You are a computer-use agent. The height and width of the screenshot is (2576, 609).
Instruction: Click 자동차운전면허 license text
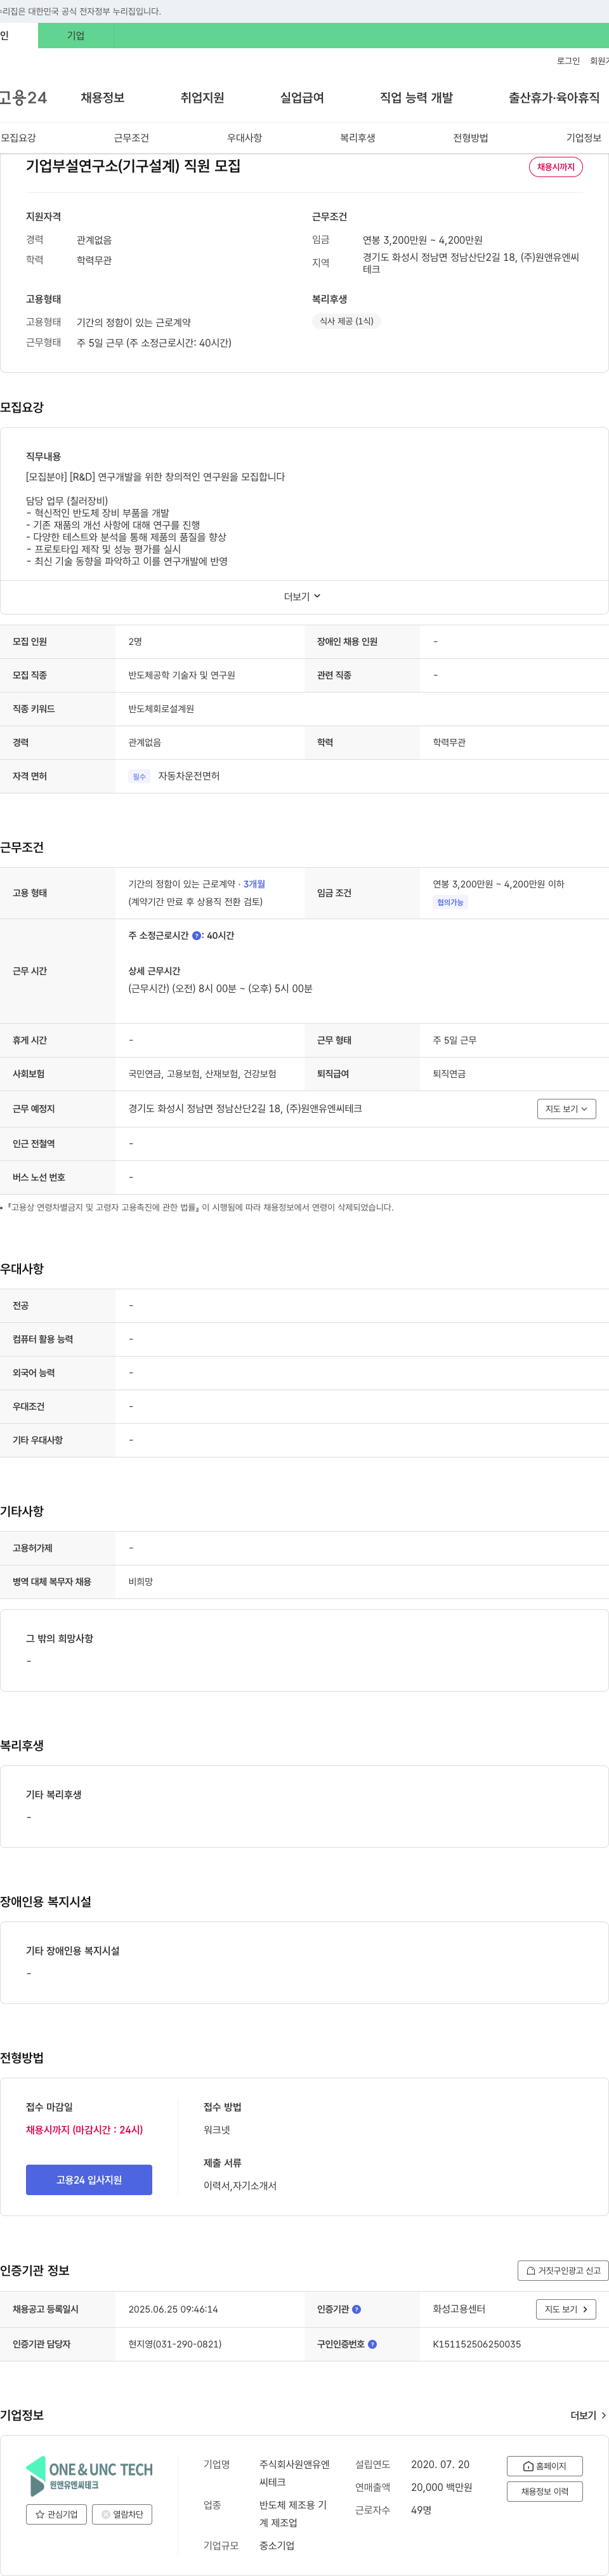188,777
